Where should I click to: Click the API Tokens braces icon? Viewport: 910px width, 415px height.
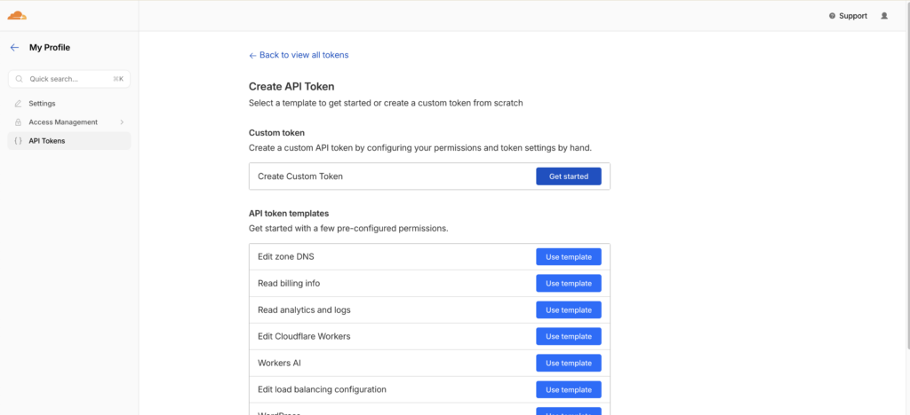click(18, 141)
